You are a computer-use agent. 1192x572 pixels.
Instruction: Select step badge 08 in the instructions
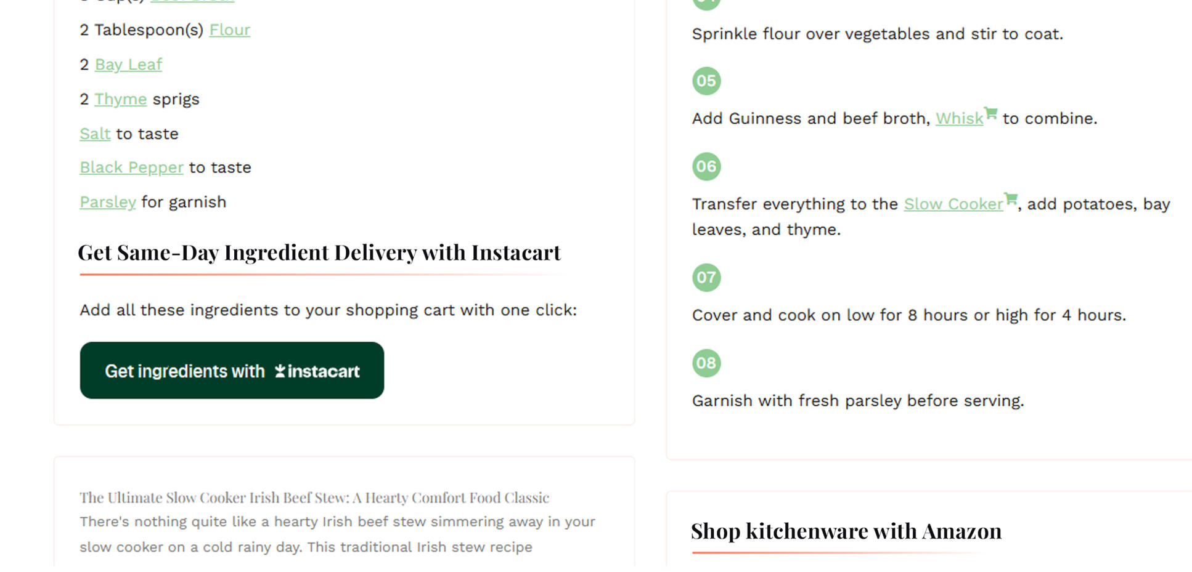[x=706, y=363]
